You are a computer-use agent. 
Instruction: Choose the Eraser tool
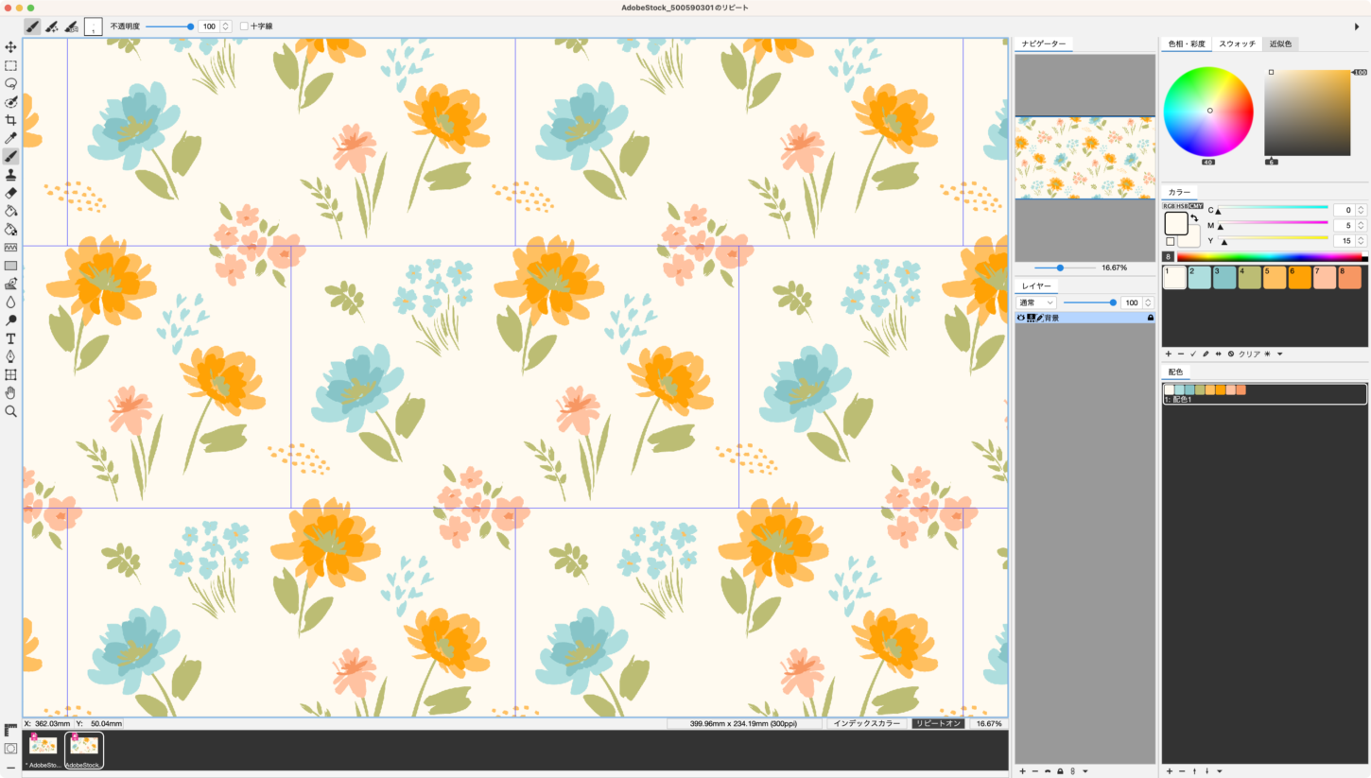click(x=10, y=193)
